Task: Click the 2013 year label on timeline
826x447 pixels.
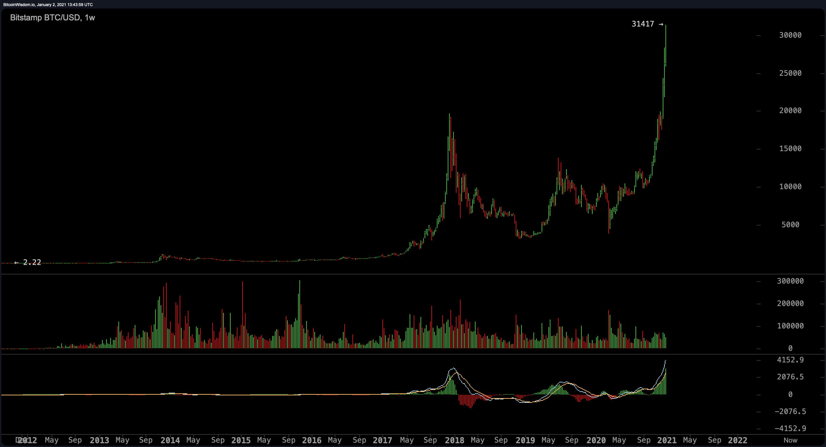Action: (99, 441)
